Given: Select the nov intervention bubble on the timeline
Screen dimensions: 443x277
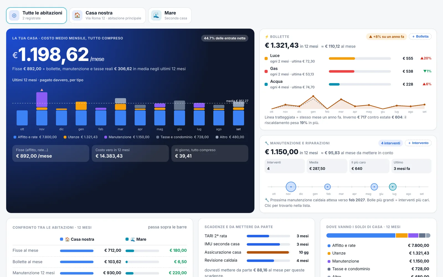Looking at the screenshot, I should 291,187.
